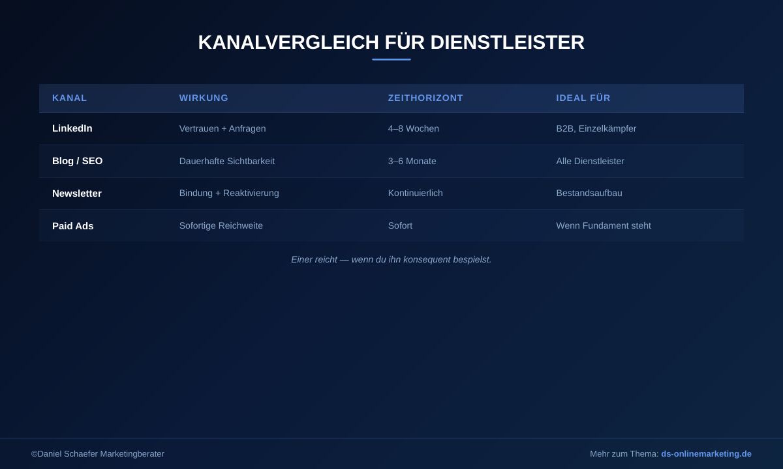Click the 3–6 Monate cell

pyautogui.click(x=412, y=161)
